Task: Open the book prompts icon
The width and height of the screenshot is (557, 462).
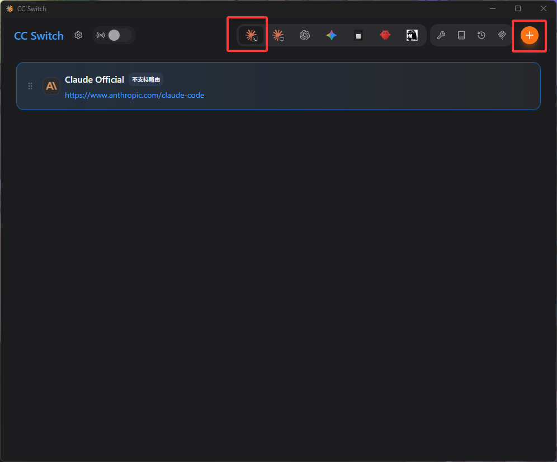Action: (x=461, y=35)
